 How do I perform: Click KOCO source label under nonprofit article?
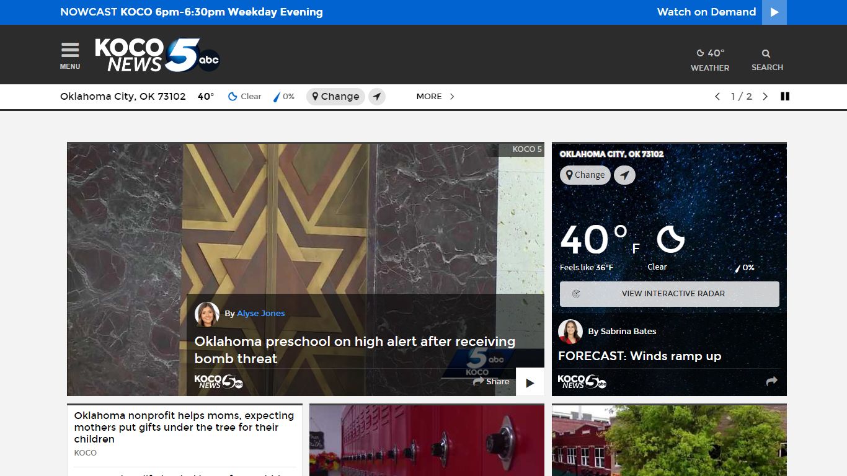click(x=86, y=453)
